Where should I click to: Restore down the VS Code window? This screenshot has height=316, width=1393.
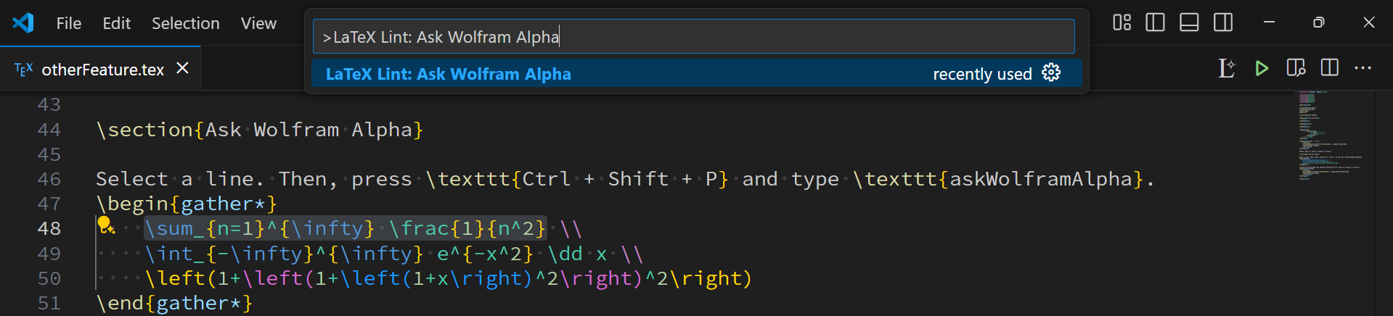(1319, 22)
